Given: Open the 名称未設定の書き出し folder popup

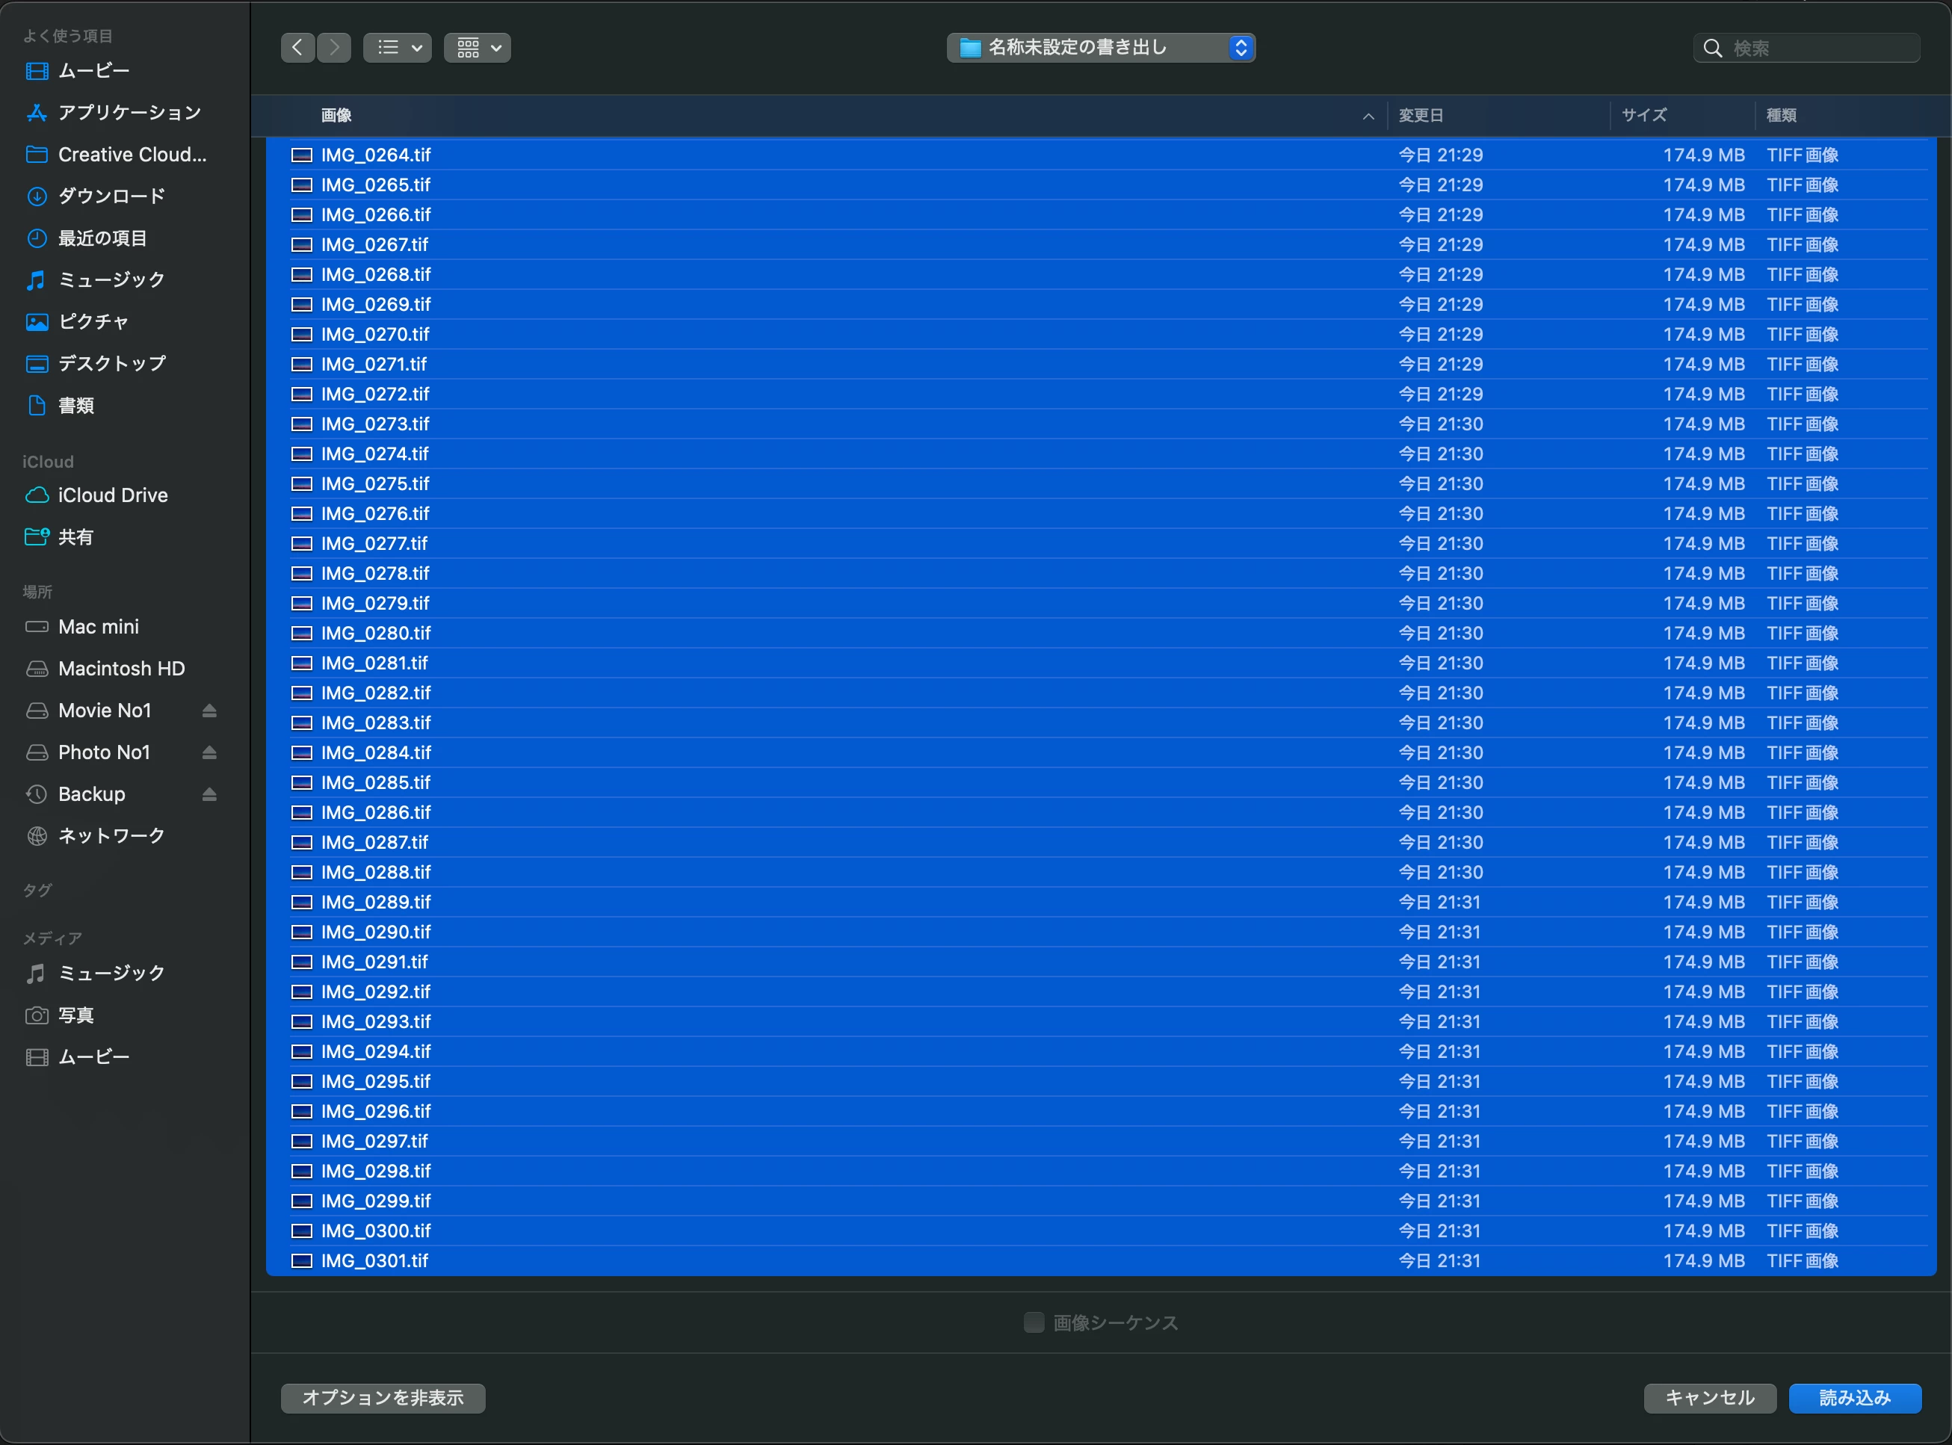Looking at the screenshot, I should click(1101, 47).
